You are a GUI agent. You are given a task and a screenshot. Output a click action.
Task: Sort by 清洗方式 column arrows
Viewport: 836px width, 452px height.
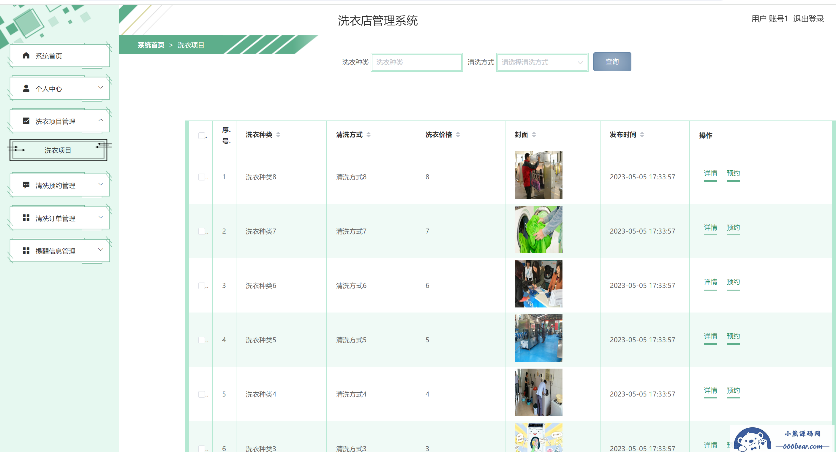pyautogui.click(x=368, y=134)
